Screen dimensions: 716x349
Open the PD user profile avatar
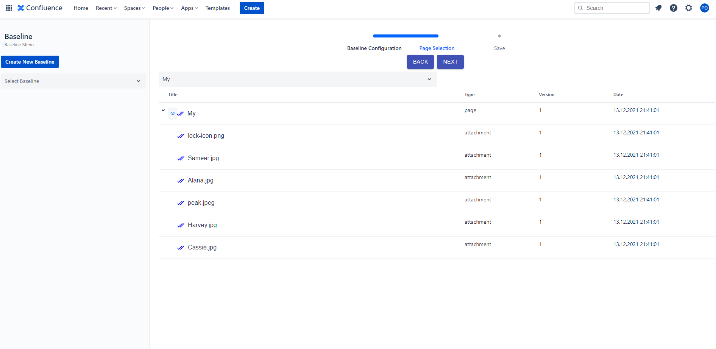tap(704, 8)
